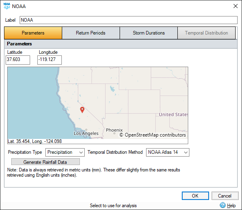This screenshot has width=242, height=210.
Task: Click the Phoenix label on map
Action: pos(114,130)
